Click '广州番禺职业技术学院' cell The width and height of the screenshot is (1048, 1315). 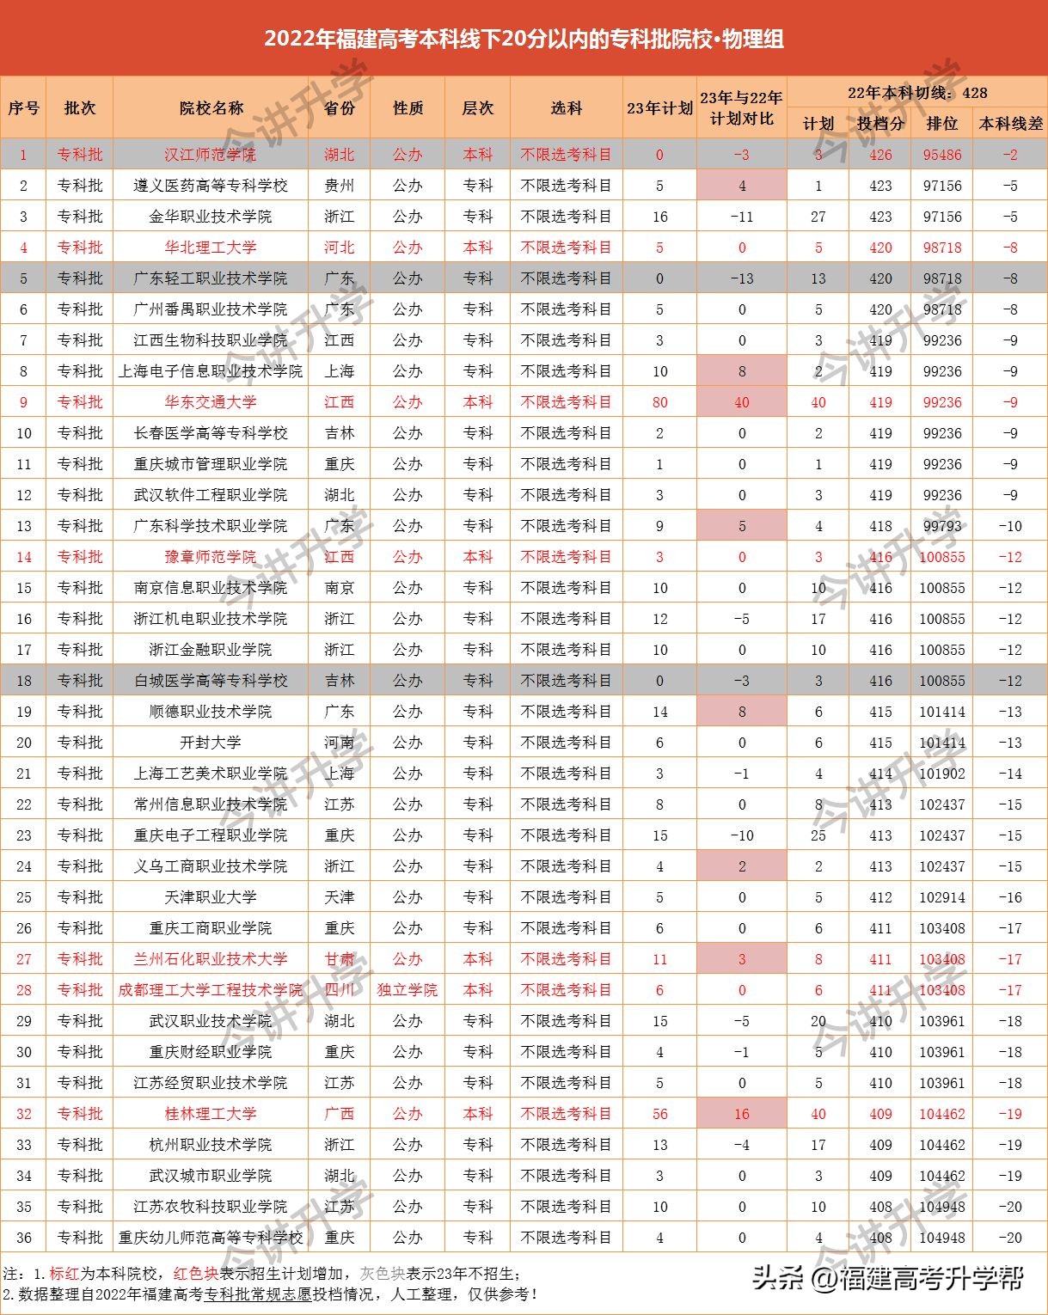click(x=211, y=309)
